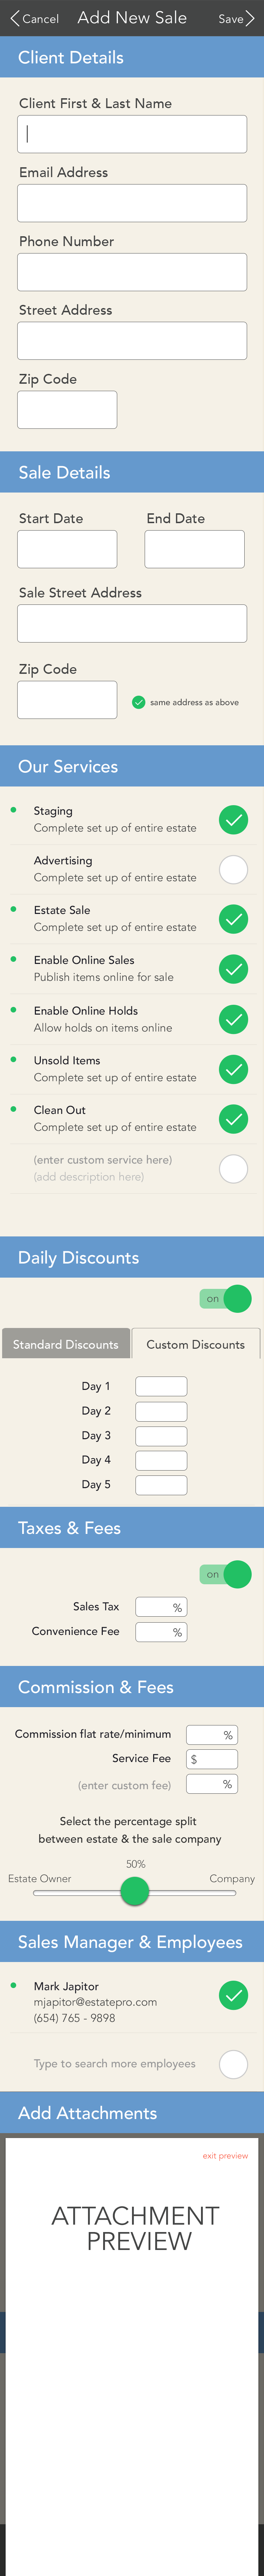Screen dimensions: 264x2576
Task: Uncheck Enable Online Sales checkmark
Action: pyautogui.click(x=233, y=969)
